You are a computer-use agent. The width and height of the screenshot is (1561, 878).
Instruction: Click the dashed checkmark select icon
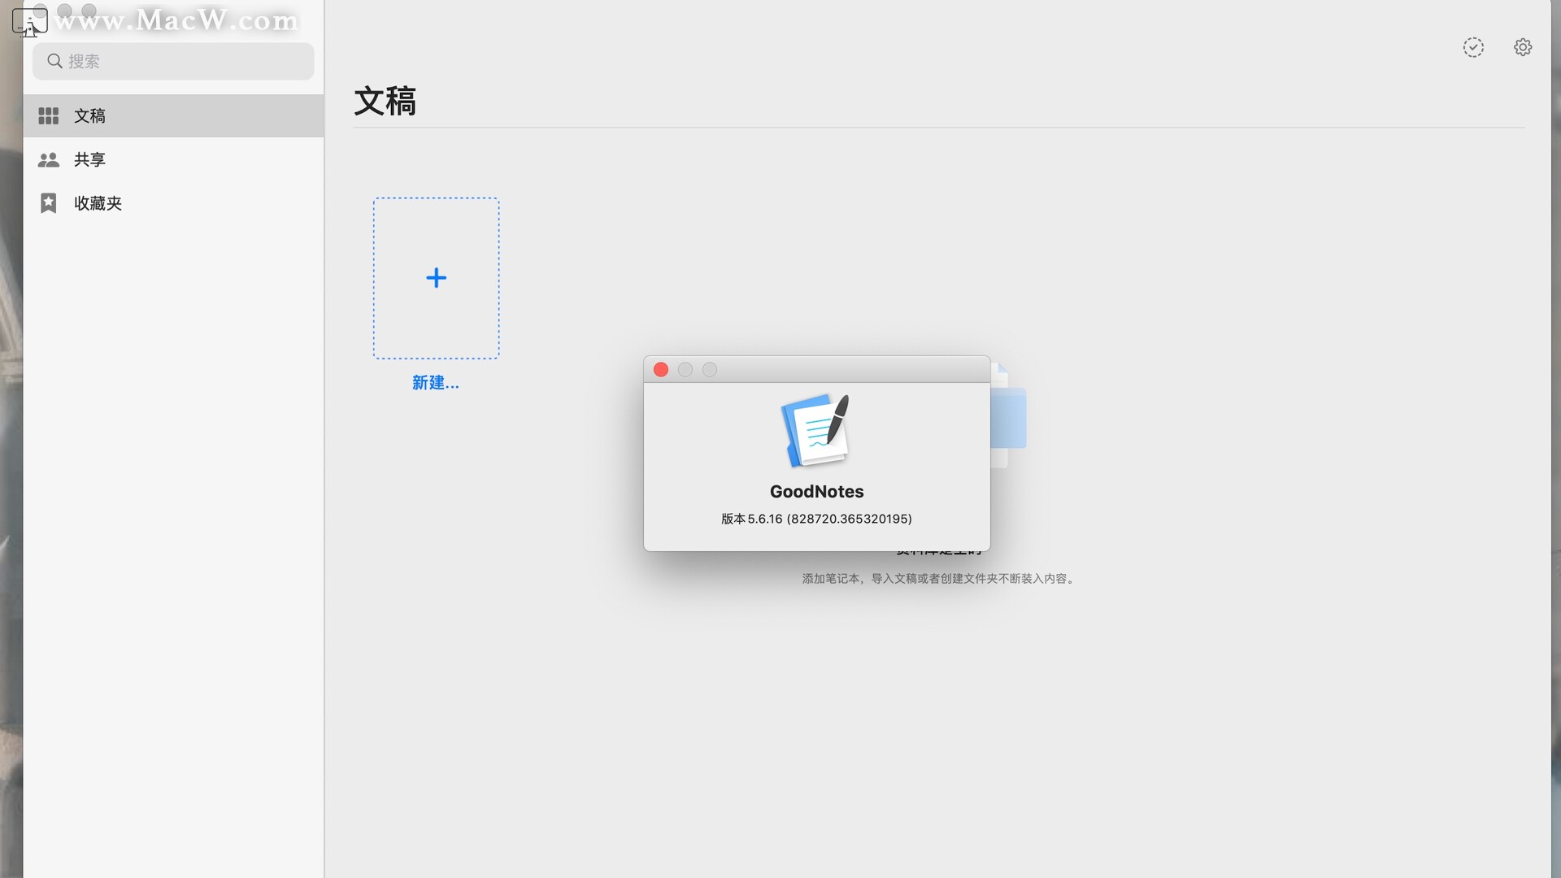coord(1472,47)
